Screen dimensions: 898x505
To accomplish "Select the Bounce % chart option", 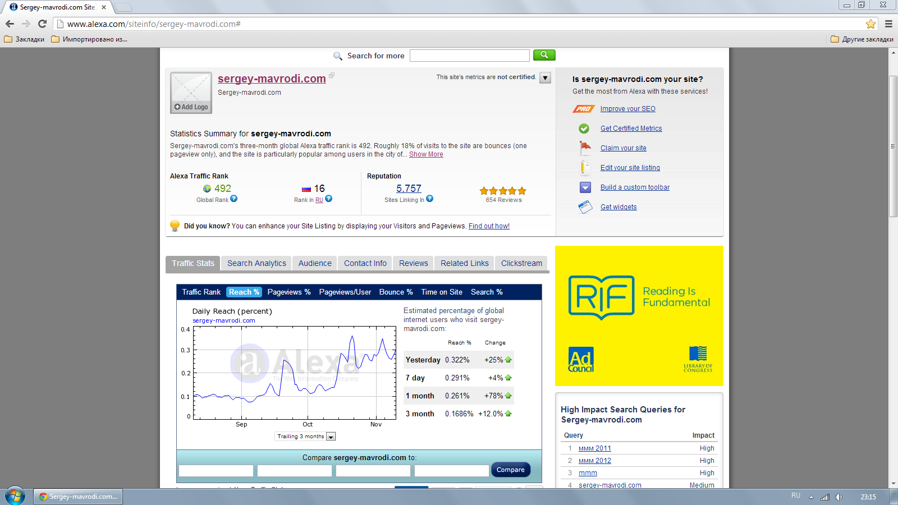I will (x=396, y=292).
